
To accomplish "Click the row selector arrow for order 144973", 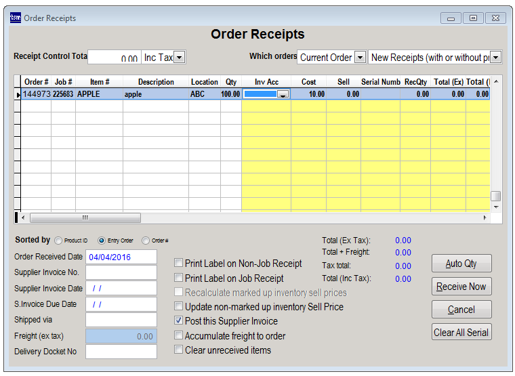I will point(18,95).
